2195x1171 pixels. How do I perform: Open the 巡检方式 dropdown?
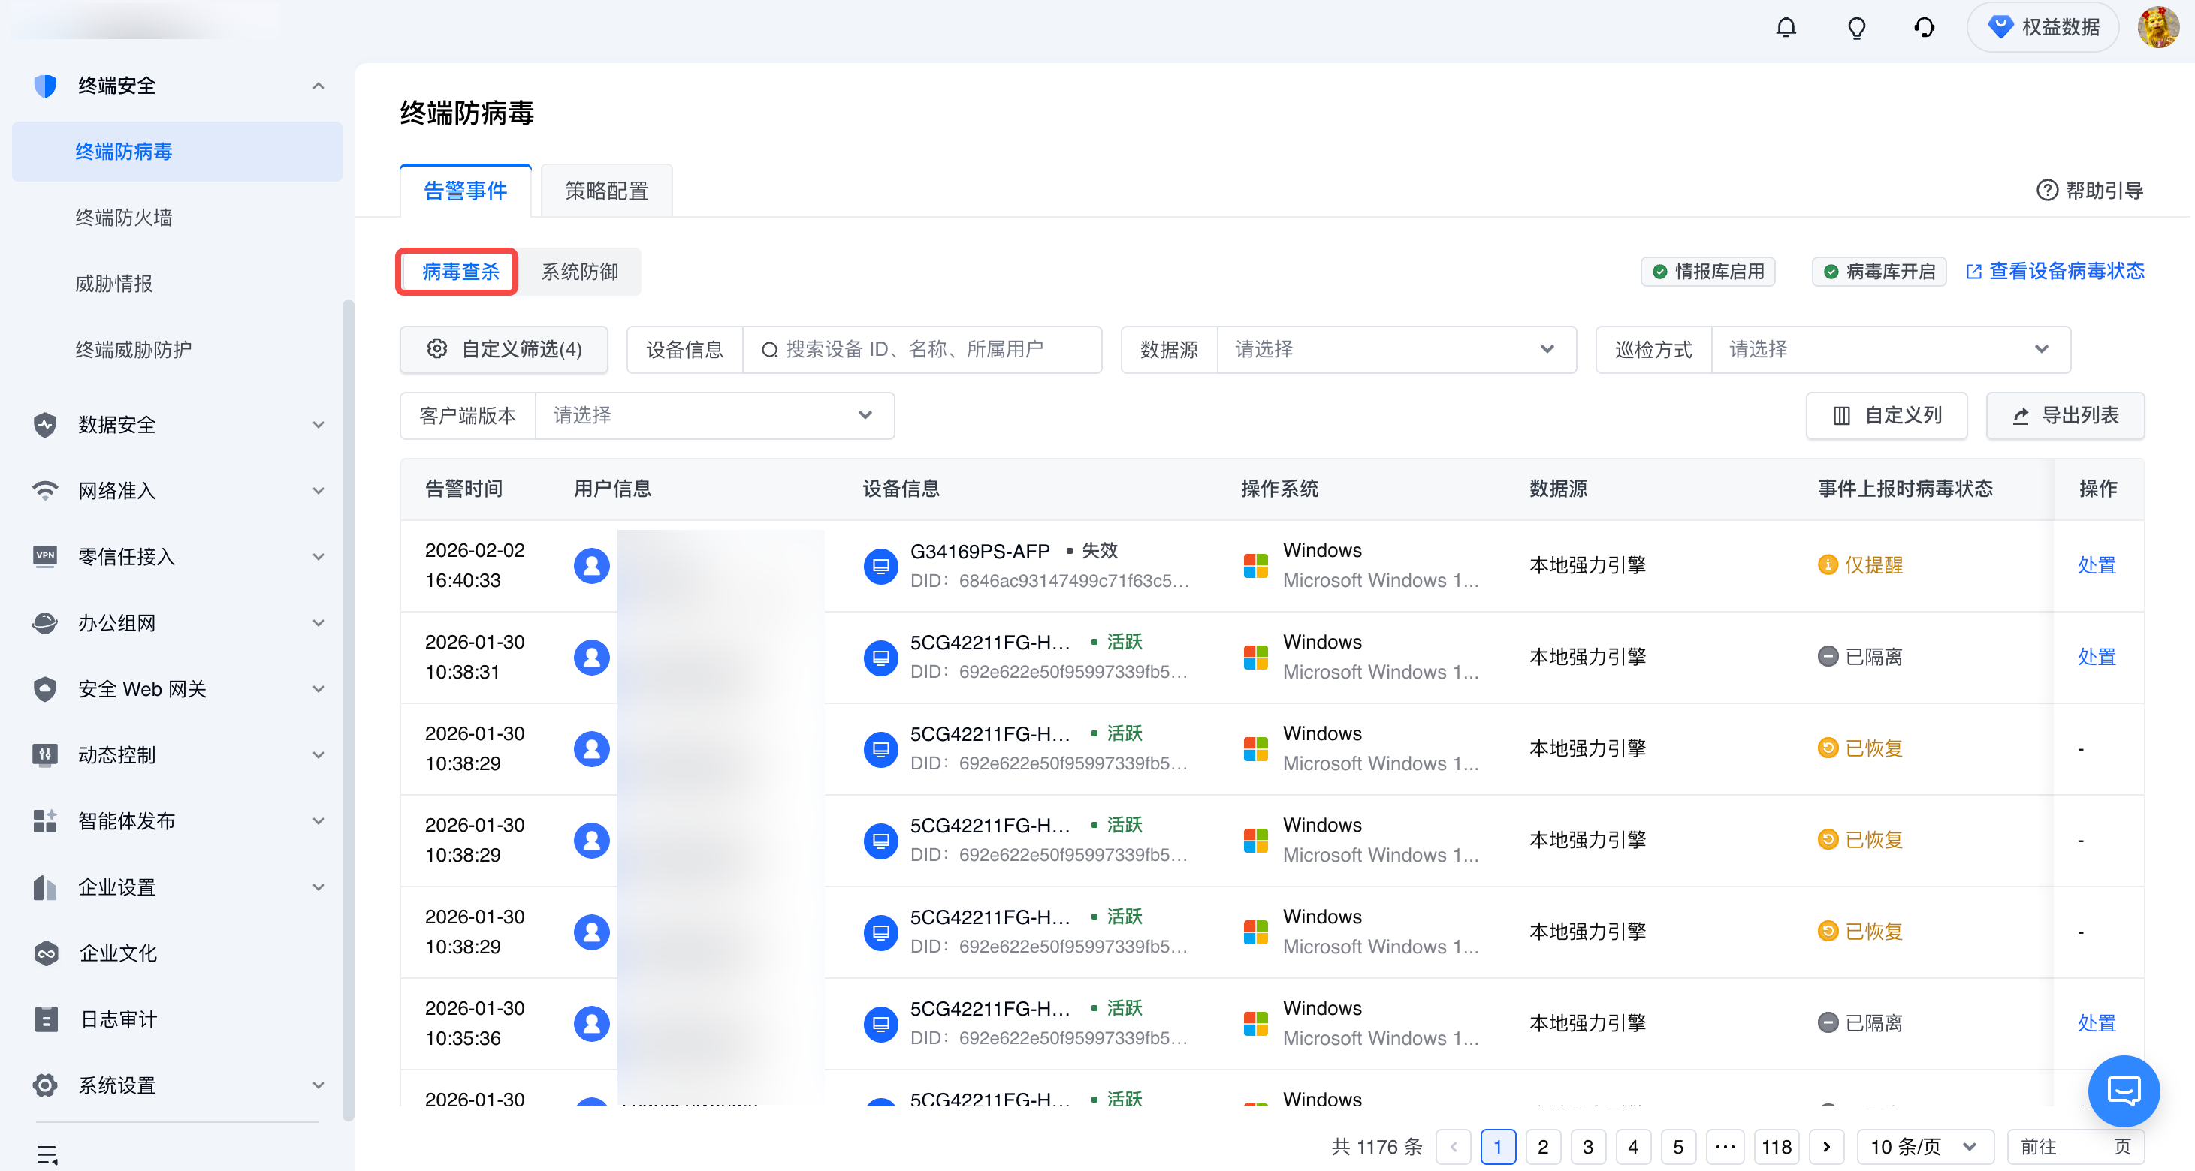(x=1890, y=349)
